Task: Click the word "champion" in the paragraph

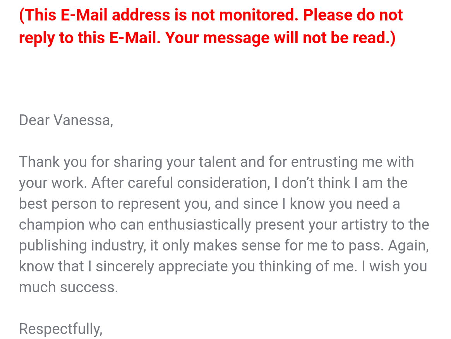Action: 51,225
